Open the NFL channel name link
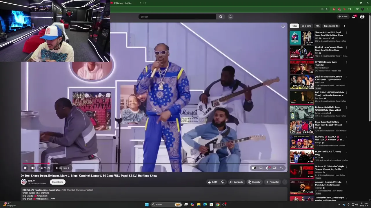This screenshot has width=371, height=208. (30, 181)
